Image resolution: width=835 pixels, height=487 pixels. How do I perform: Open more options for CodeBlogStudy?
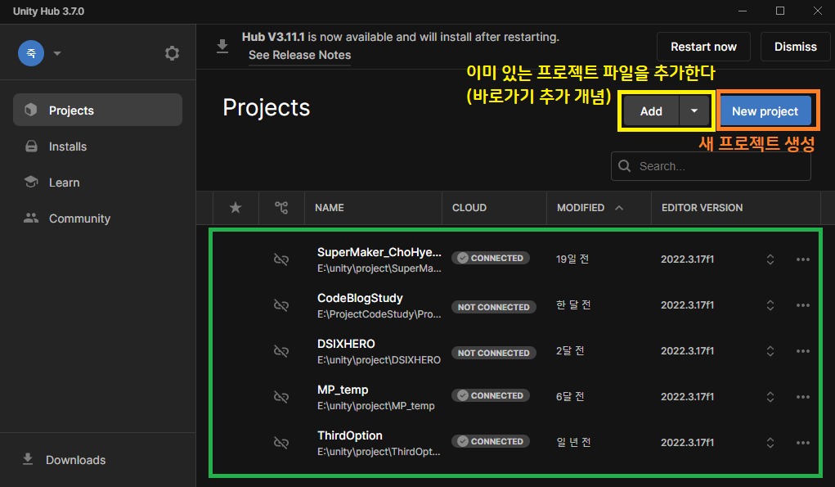802,305
